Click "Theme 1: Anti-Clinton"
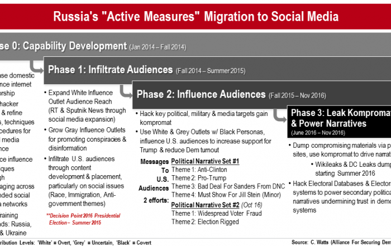The width and height of the screenshot is (391, 246). (x=199, y=170)
